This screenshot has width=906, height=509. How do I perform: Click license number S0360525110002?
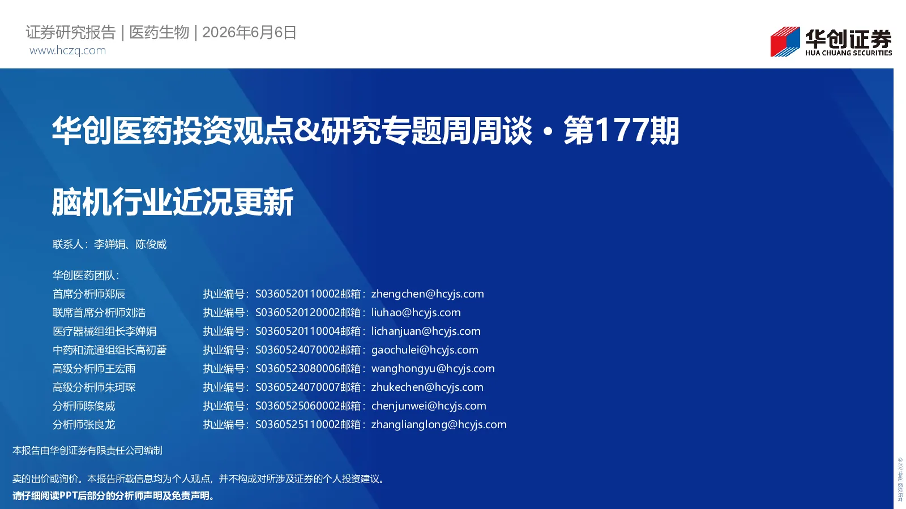point(297,425)
